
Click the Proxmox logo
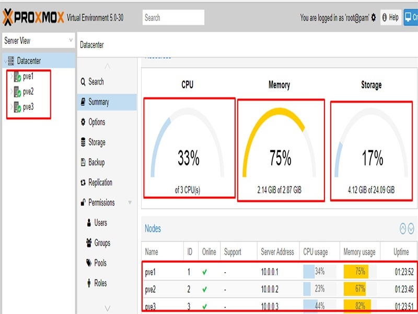coord(33,17)
